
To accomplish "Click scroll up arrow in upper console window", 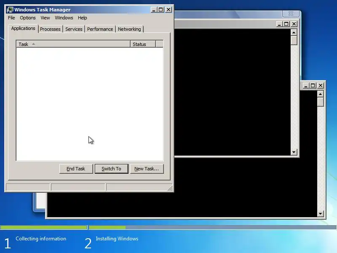I will [294, 32].
